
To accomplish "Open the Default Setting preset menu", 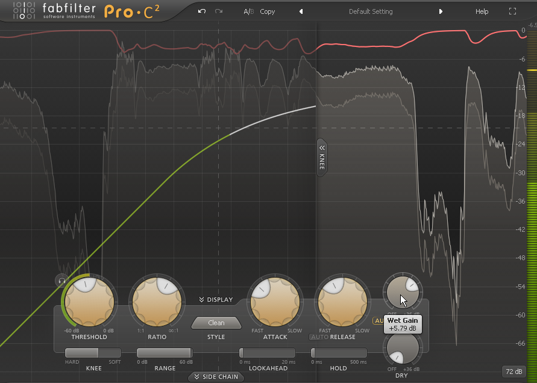I will pyautogui.click(x=371, y=11).
